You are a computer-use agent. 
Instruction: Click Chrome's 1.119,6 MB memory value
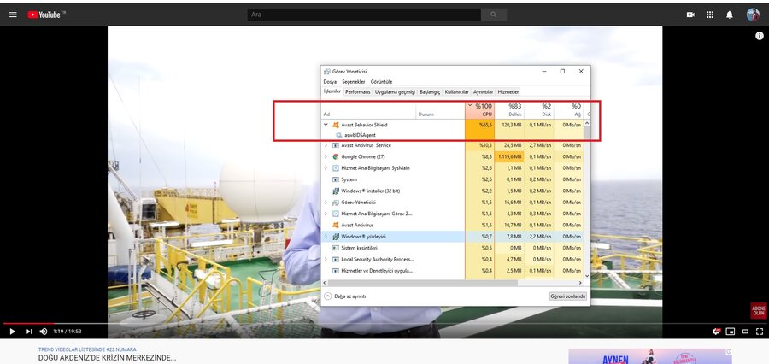[509, 156]
